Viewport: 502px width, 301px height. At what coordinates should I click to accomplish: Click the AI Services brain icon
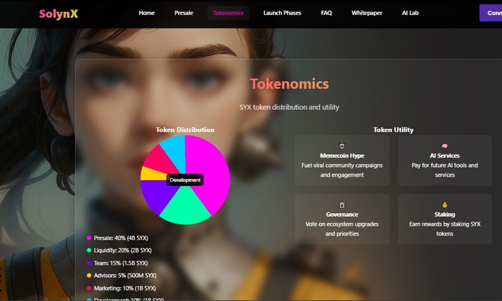click(445, 146)
